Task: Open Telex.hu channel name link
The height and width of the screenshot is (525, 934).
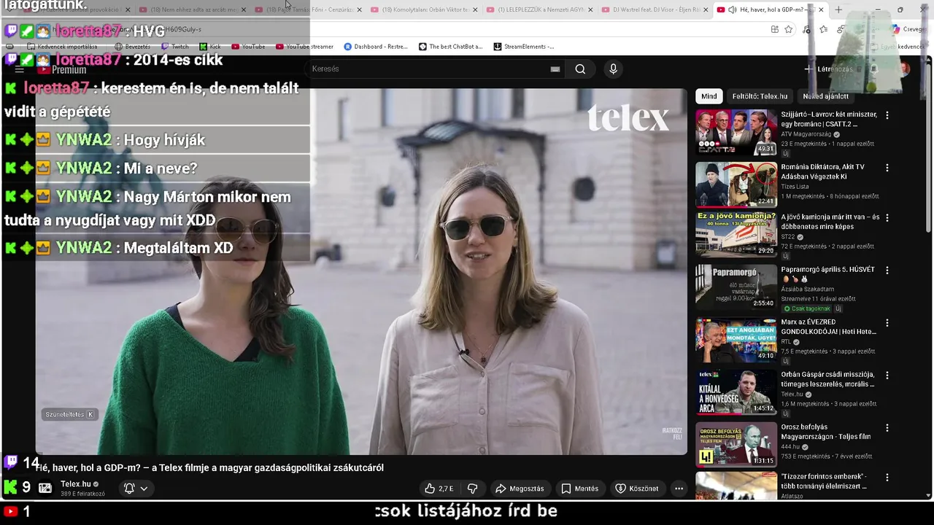Action: (76, 484)
